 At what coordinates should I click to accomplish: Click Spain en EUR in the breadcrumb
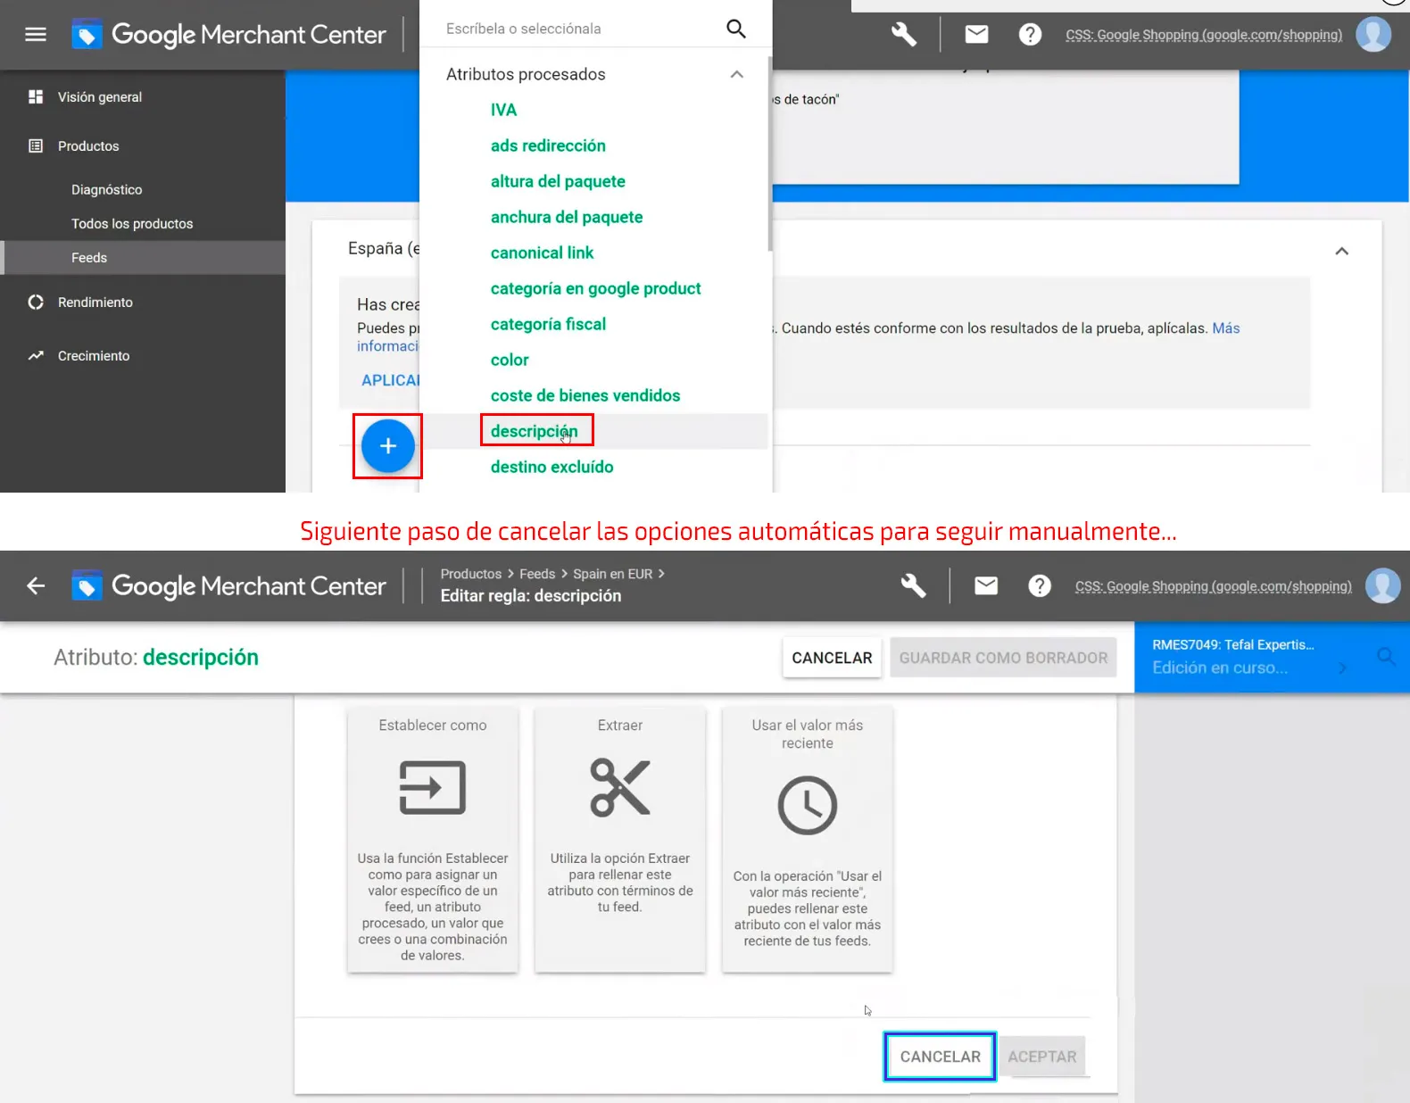click(x=613, y=574)
